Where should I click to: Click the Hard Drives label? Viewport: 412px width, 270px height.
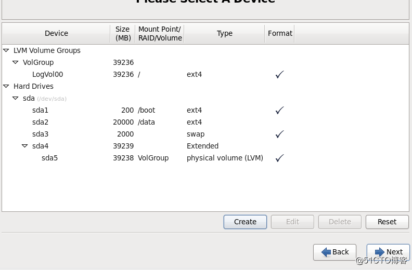coord(33,86)
